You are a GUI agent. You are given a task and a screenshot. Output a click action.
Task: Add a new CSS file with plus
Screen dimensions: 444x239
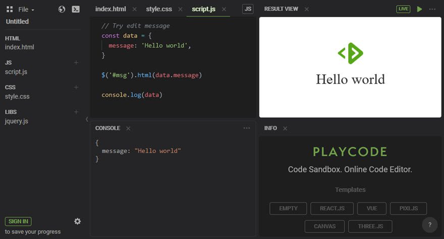pyautogui.click(x=76, y=87)
